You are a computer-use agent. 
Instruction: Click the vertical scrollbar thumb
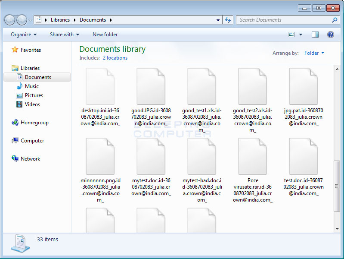point(337,186)
